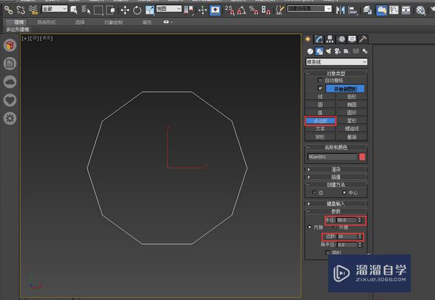435x300 pixels.
Task: Click the red object color swatch
Action: coord(362,157)
